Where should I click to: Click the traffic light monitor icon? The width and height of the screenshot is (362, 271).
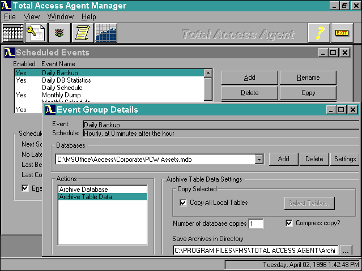(x=59, y=33)
